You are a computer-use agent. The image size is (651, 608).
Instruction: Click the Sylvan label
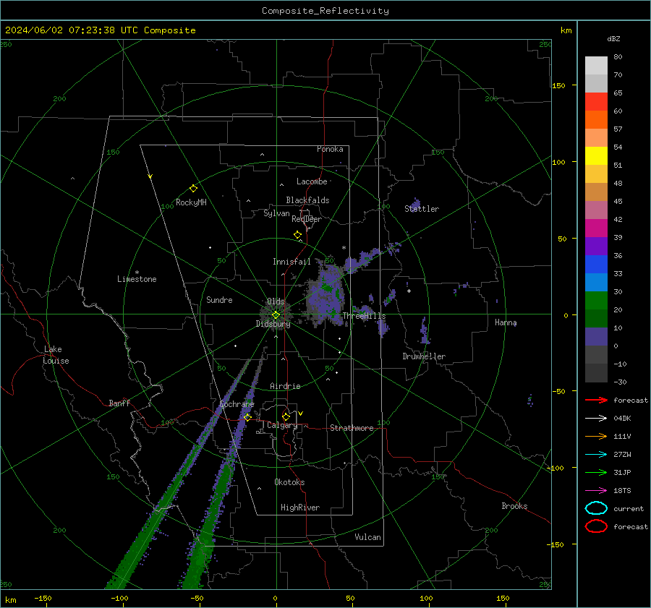(276, 213)
